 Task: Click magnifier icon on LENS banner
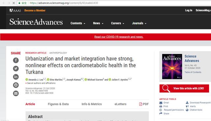(x=166, y=88)
